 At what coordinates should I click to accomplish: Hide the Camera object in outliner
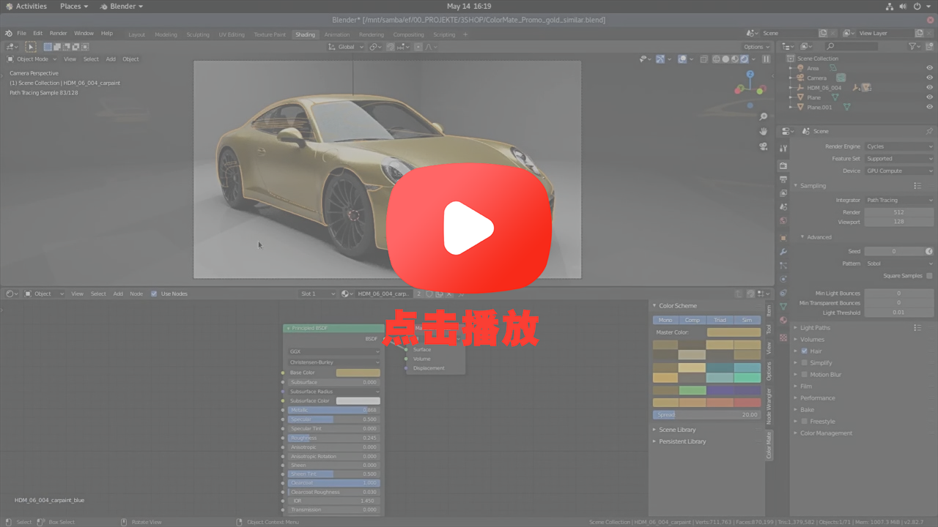tap(929, 78)
